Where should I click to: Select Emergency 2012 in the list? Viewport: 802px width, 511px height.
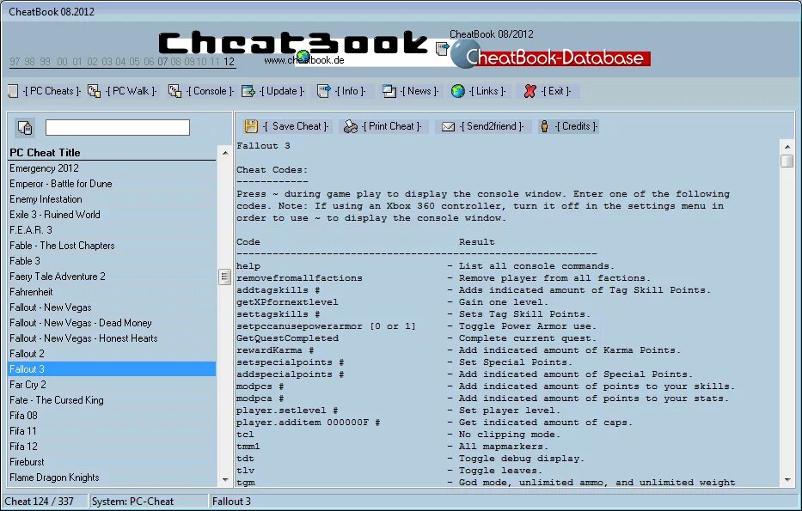click(x=112, y=168)
